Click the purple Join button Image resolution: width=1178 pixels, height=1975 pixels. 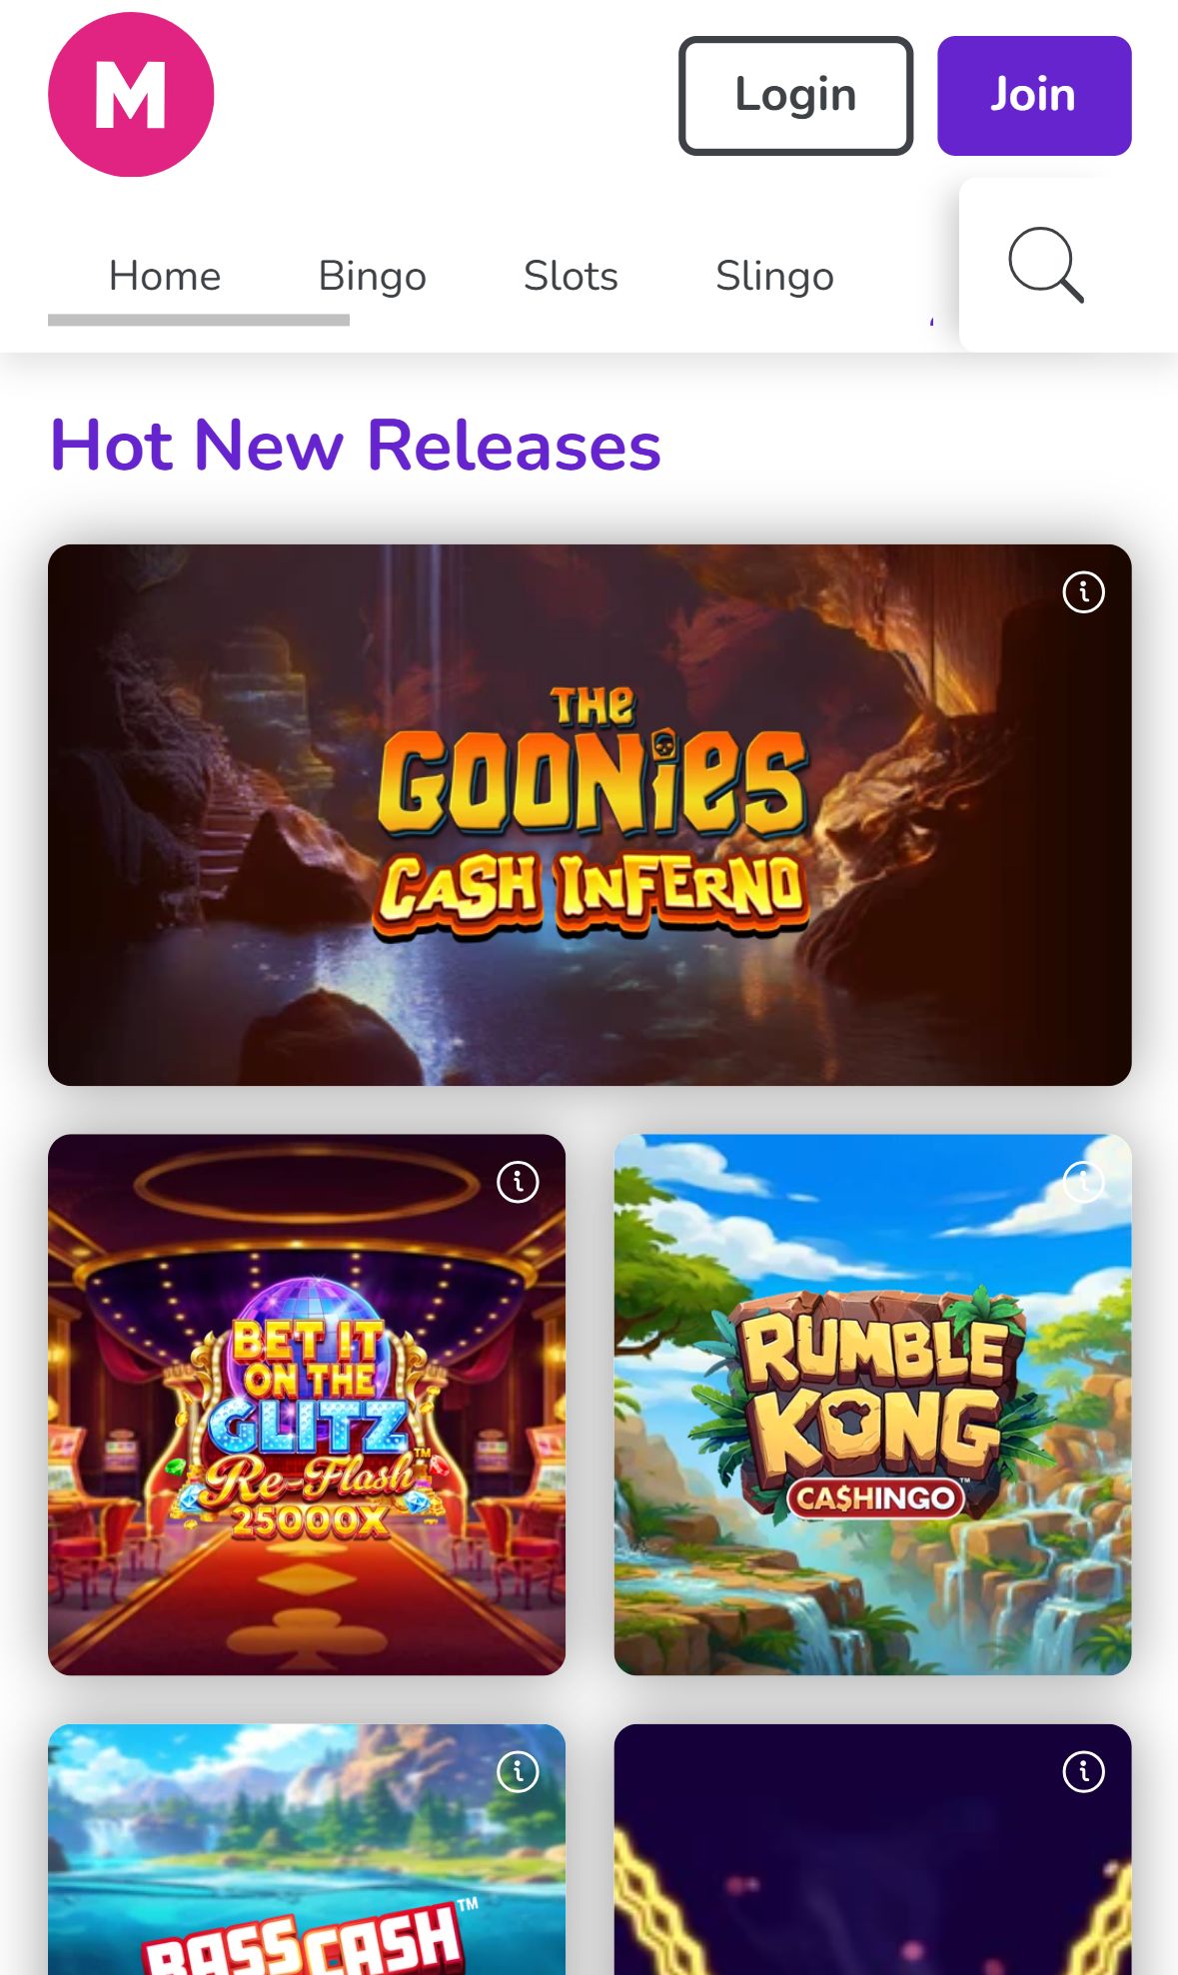coord(1034,96)
